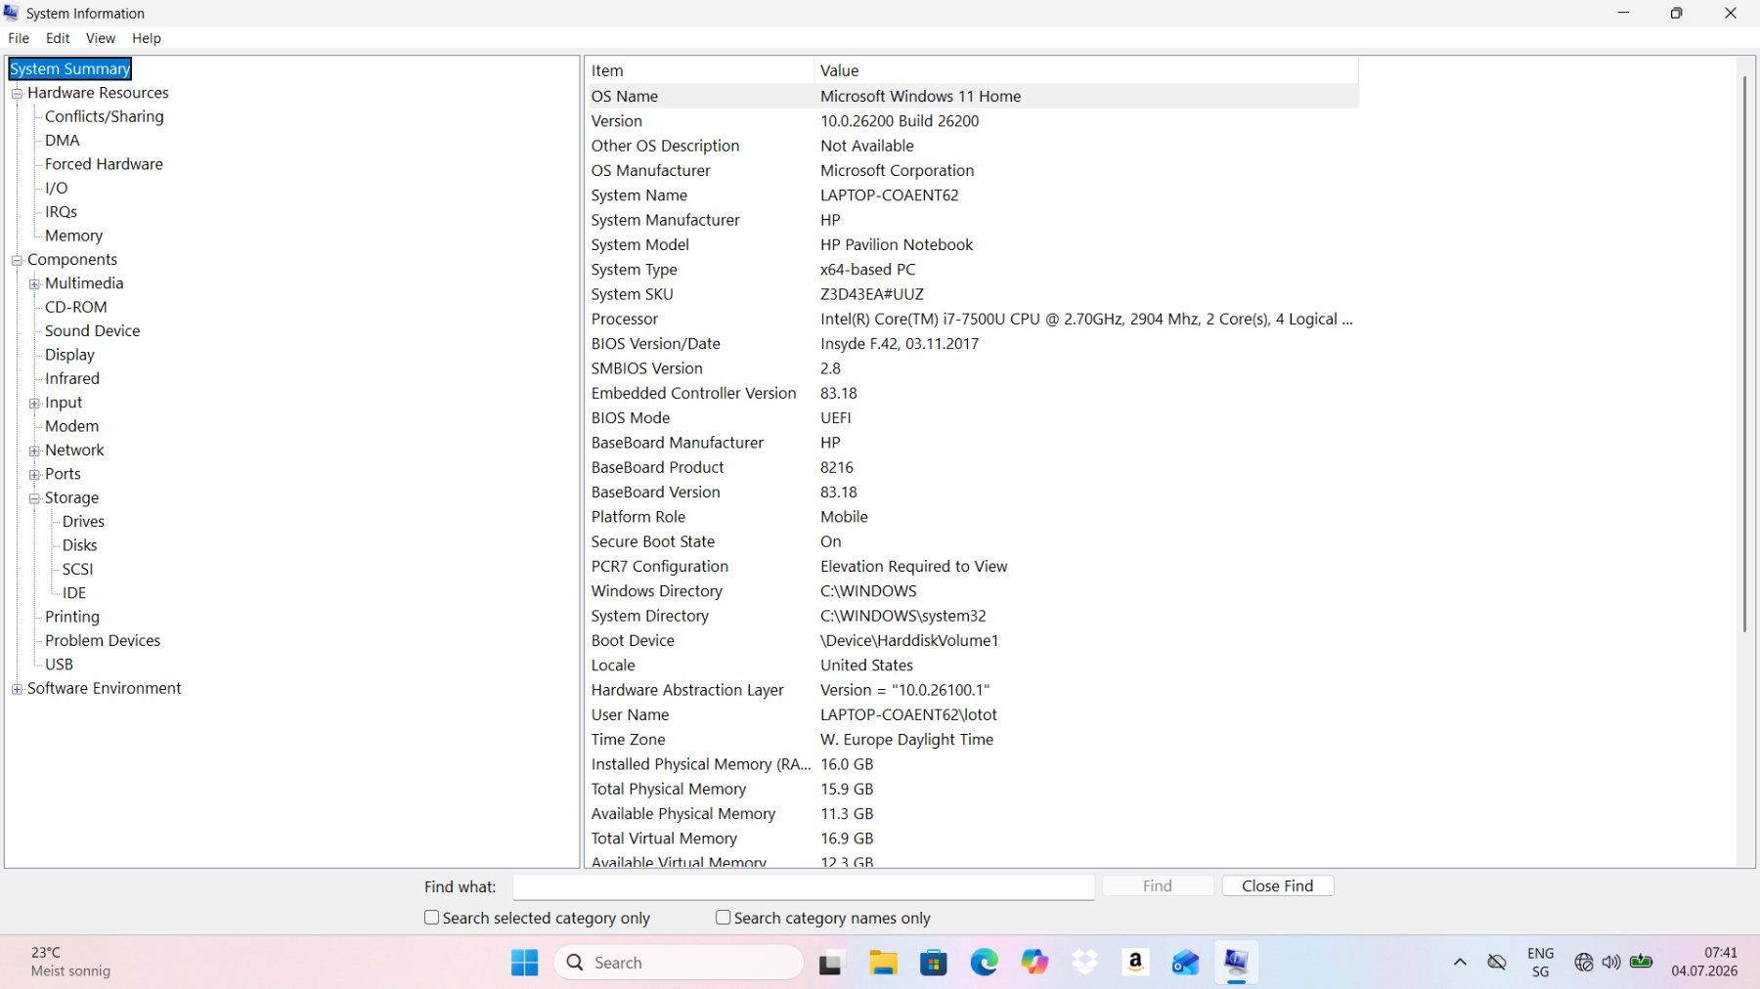Open the View menu
Viewport: 1760px width, 989px height.
tap(101, 38)
